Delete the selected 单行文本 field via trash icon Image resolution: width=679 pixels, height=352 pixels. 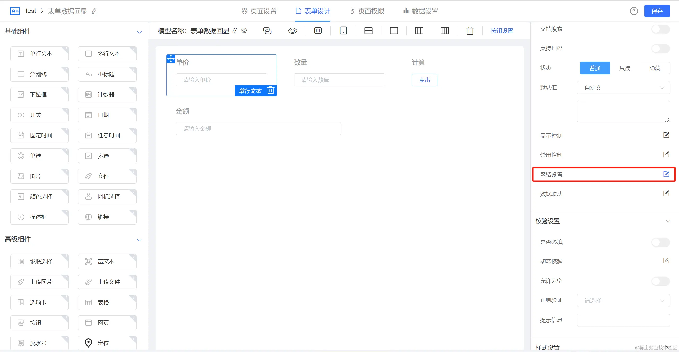click(271, 91)
